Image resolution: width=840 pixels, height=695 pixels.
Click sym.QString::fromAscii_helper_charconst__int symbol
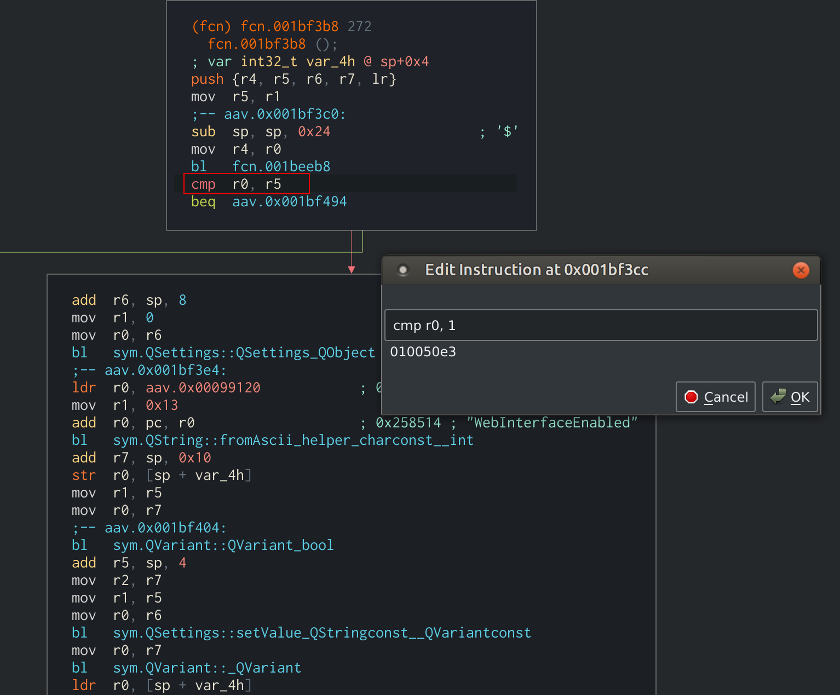click(293, 441)
